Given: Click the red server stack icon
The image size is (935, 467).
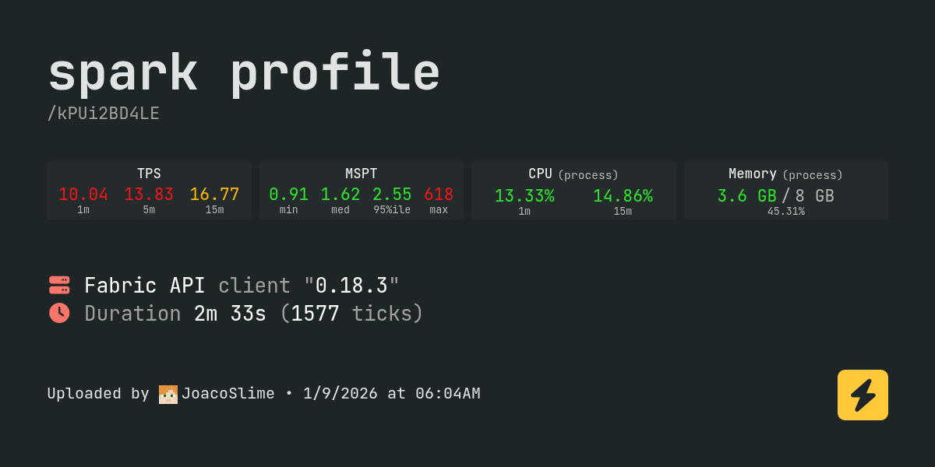Looking at the screenshot, I should point(59,285).
